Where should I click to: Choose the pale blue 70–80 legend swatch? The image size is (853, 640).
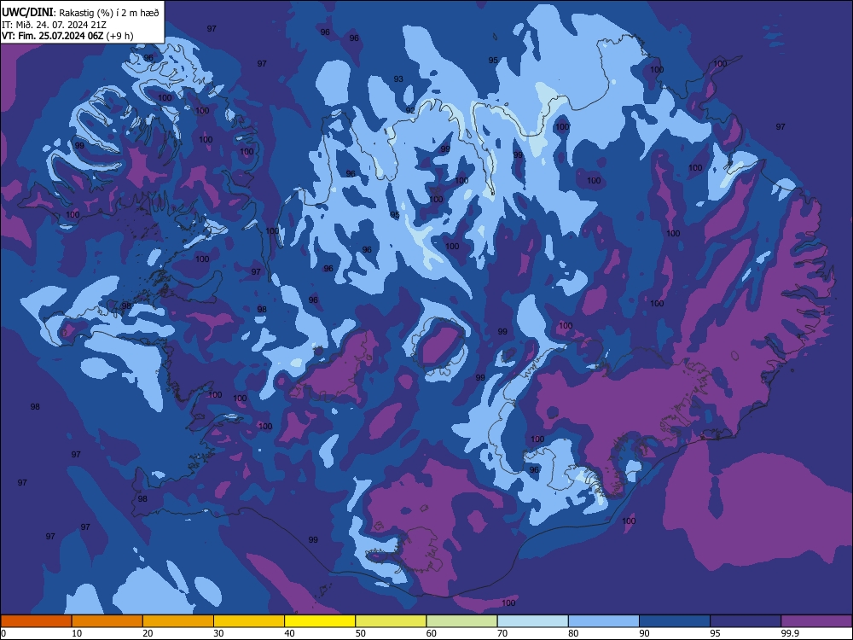click(x=533, y=621)
